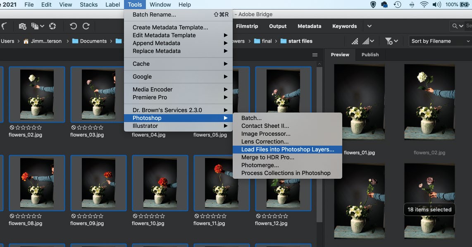Click the fourth star under flowers_09.jpg
This screenshot has height=247, width=472.
coord(95,216)
